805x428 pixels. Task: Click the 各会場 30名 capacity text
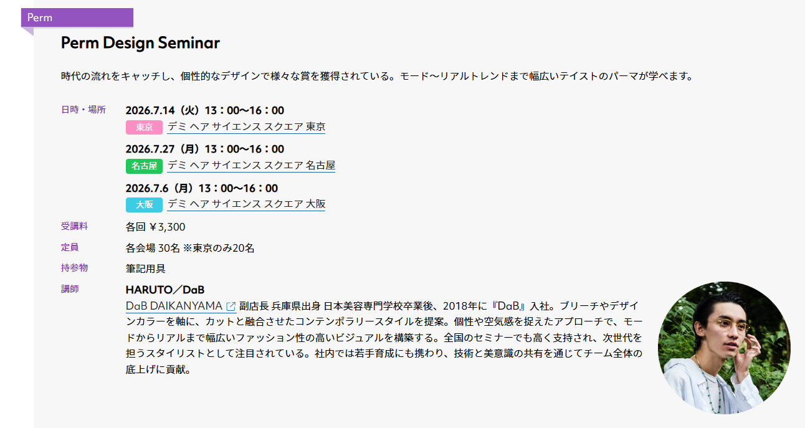tap(190, 248)
